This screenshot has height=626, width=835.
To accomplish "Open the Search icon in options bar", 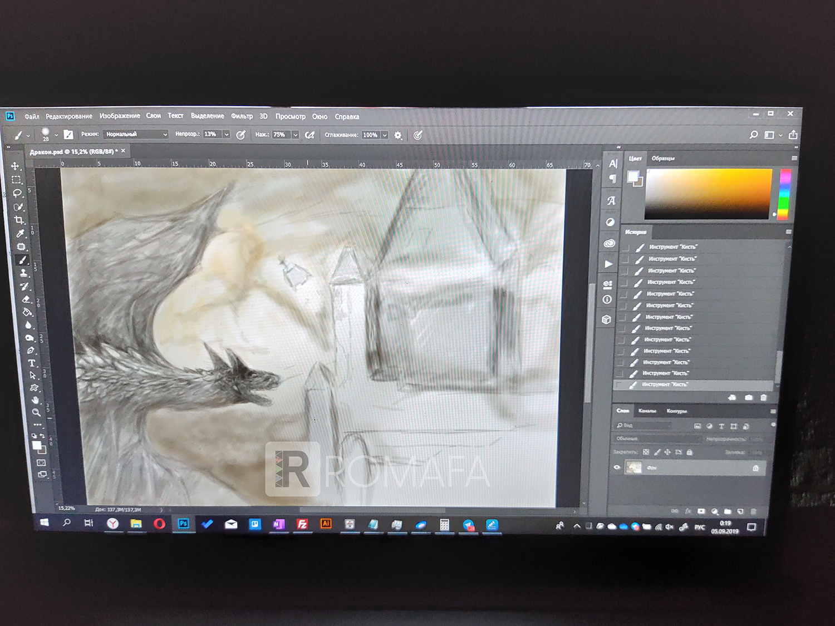I will [753, 135].
